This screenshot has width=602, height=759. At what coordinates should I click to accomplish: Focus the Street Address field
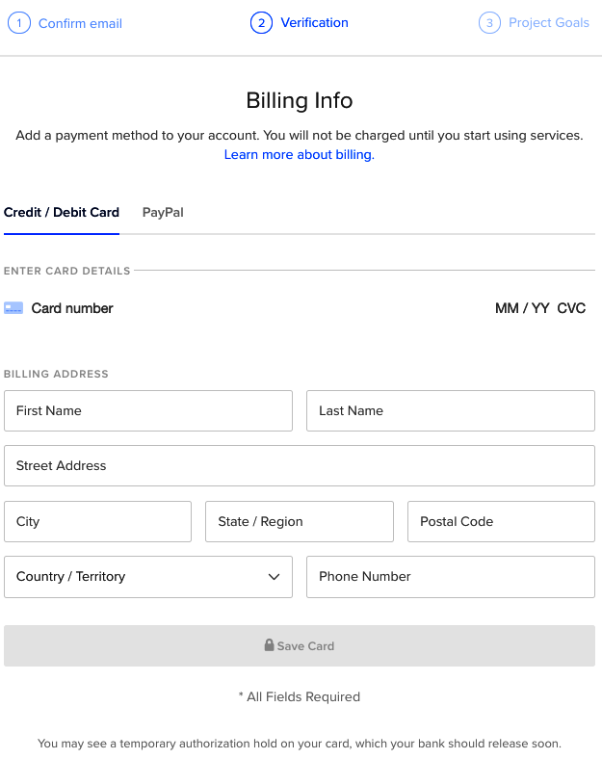(x=299, y=466)
